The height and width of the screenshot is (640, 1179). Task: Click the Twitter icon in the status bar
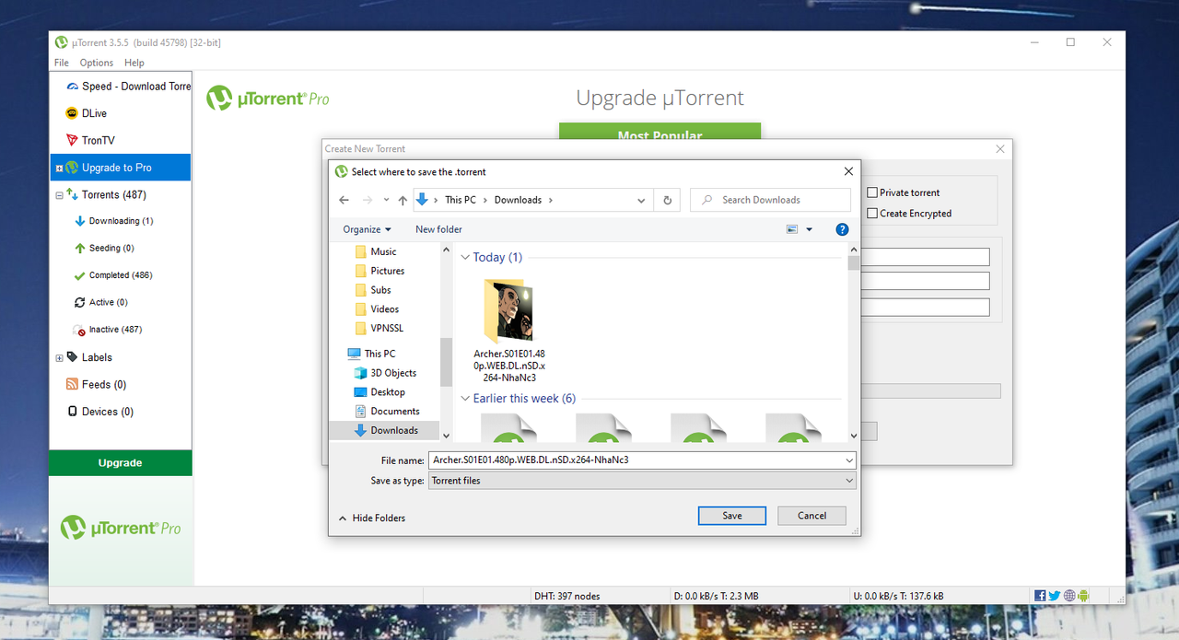point(1055,596)
